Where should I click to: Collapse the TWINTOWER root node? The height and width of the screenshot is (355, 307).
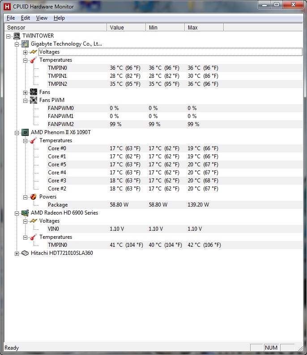(x=9, y=36)
